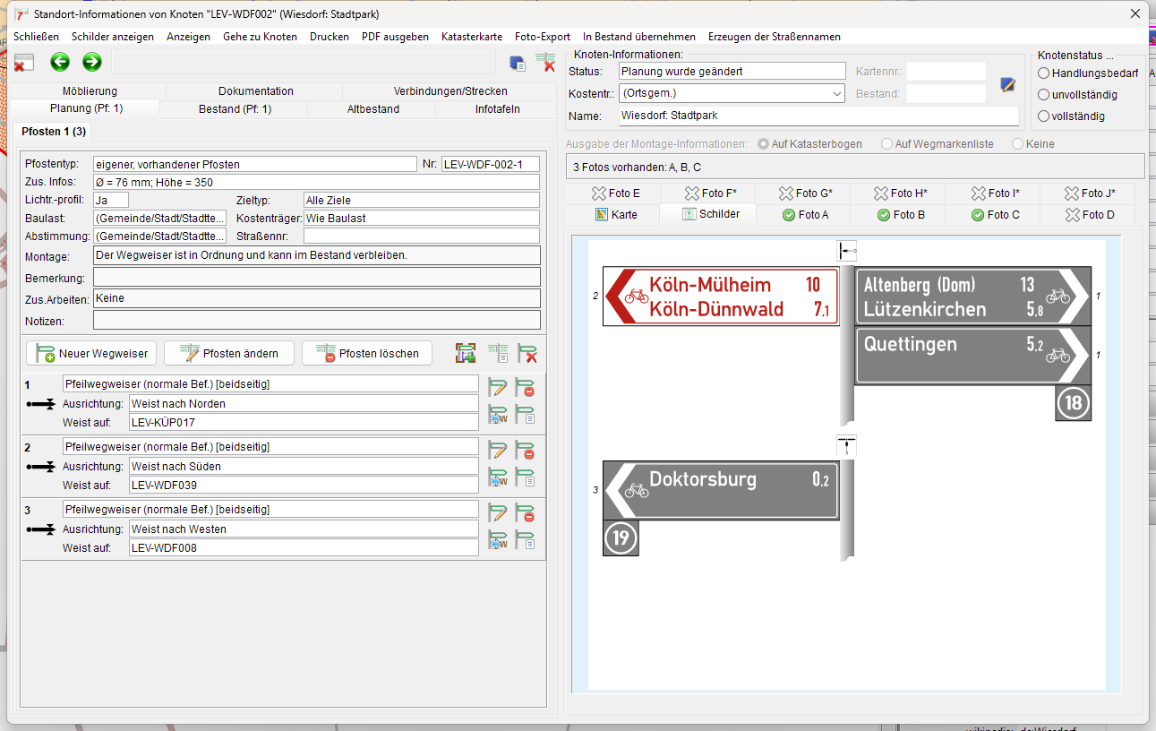Click the document sign icon for Wegweiser 2
Image resolution: width=1156 pixels, height=731 pixels.
coord(526,477)
